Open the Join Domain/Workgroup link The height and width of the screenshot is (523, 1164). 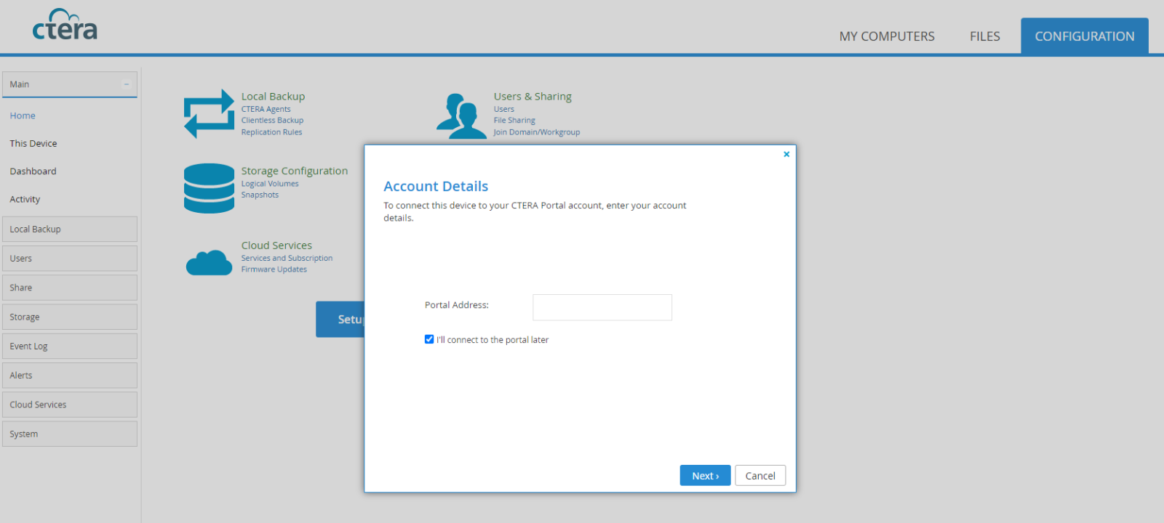537,132
